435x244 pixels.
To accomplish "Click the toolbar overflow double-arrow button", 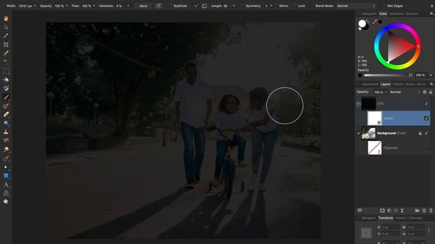I will (x=432, y=6).
